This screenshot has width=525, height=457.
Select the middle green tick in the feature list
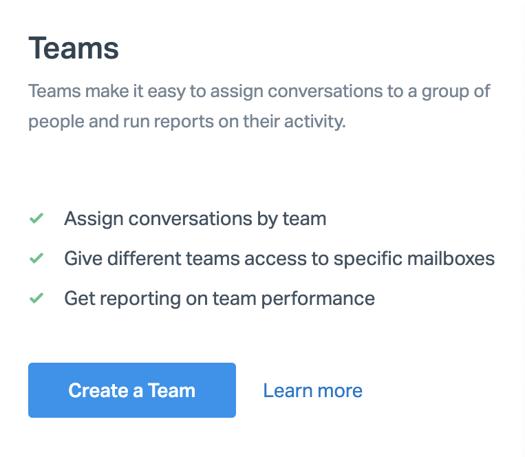click(36, 259)
